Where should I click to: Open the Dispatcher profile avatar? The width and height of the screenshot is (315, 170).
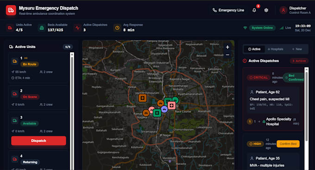coord(283,10)
